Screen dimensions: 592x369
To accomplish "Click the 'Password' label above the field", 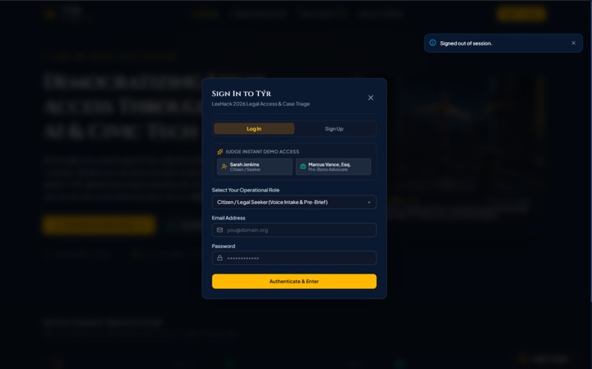I will [x=223, y=246].
